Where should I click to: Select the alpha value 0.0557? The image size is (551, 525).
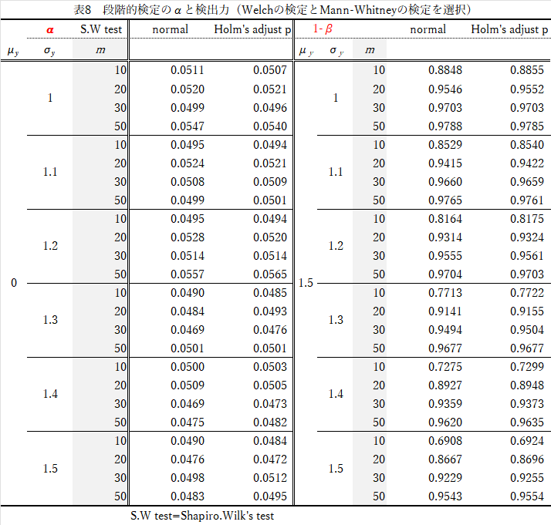(188, 274)
